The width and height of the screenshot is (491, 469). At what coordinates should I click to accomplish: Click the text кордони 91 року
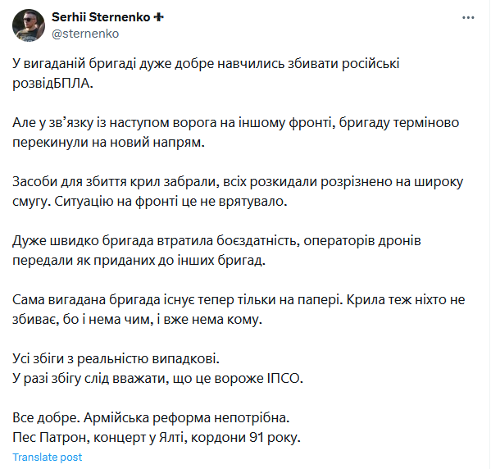(246, 437)
